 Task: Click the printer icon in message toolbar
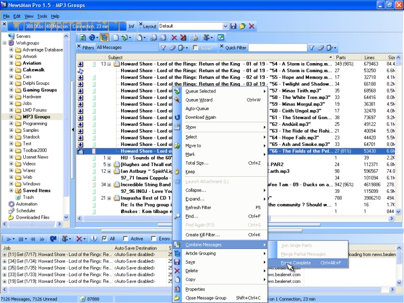click(x=195, y=37)
